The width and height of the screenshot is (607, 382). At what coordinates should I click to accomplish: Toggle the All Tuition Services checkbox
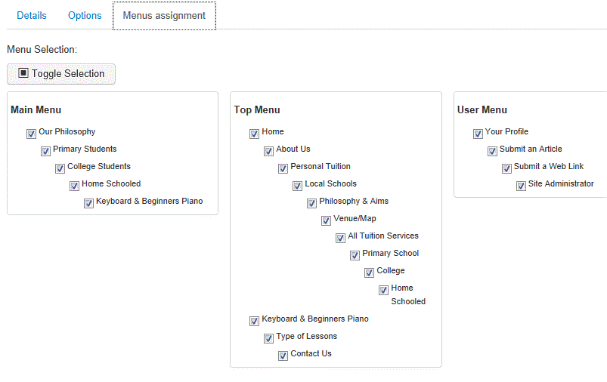(340, 238)
